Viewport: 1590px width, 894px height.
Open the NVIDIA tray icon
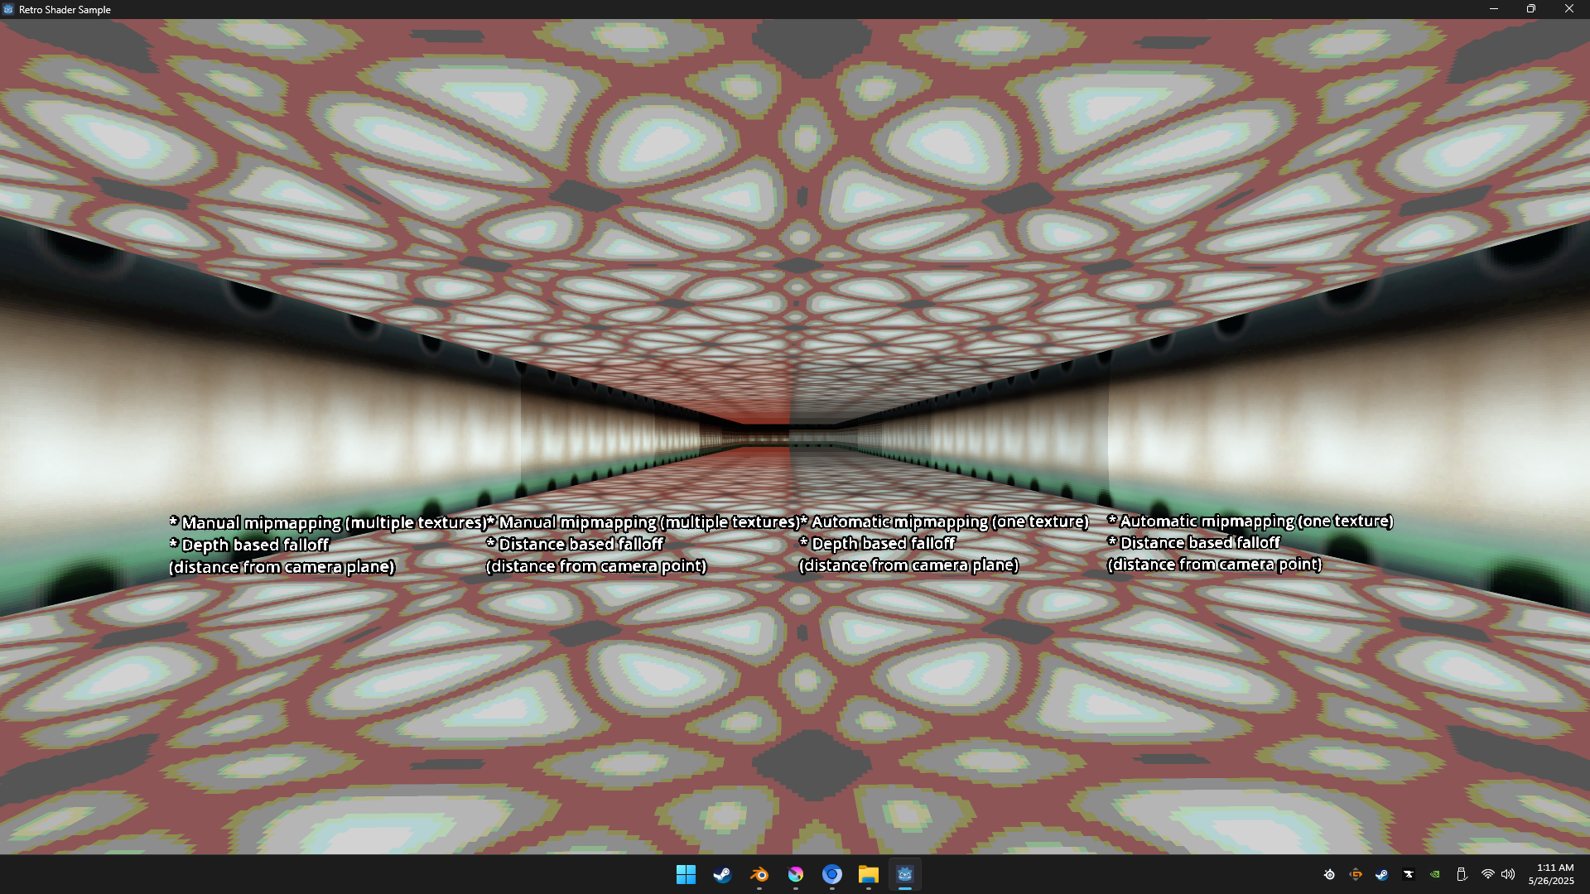pos(1434,874)
